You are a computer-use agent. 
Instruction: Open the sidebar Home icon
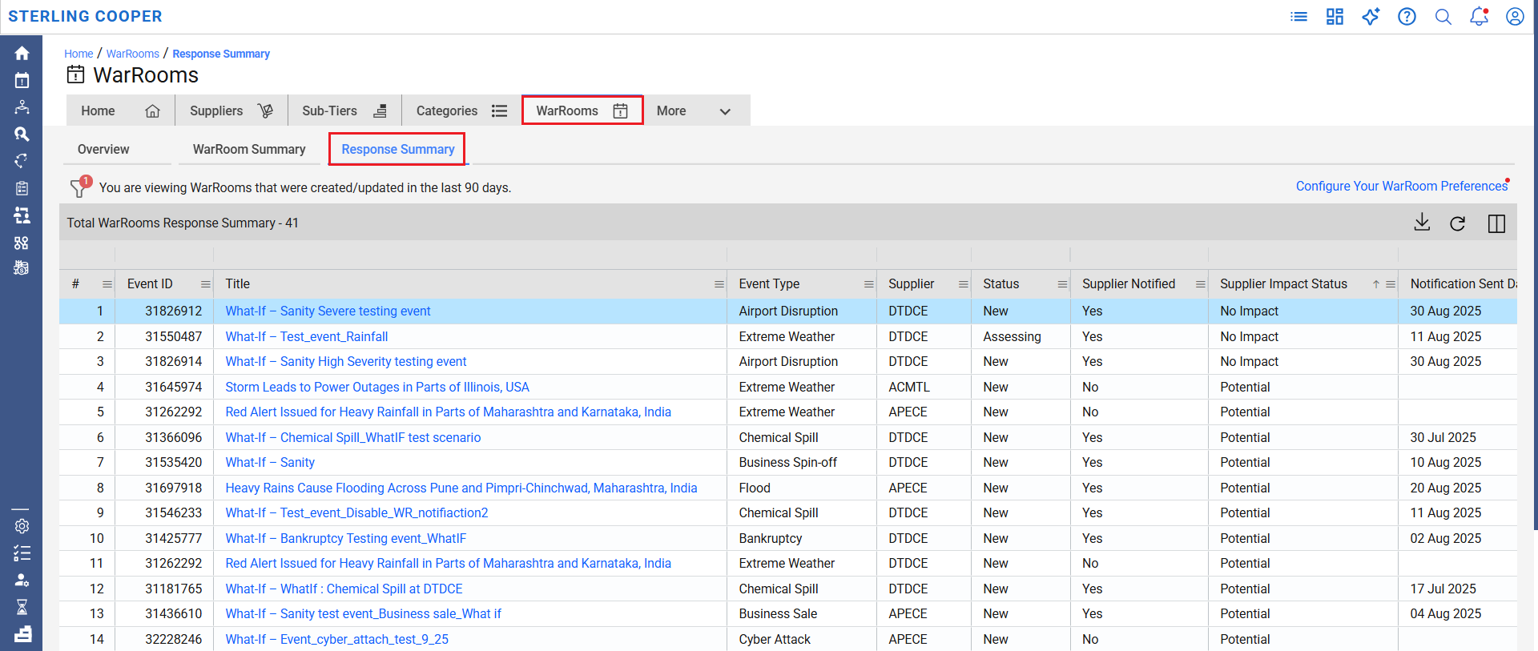click(x=22, y=53)
